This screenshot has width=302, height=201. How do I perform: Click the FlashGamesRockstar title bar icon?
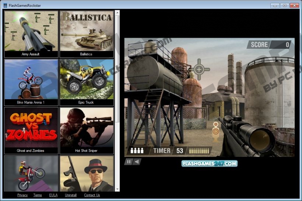pyautogui.click(x=4, y=5)
